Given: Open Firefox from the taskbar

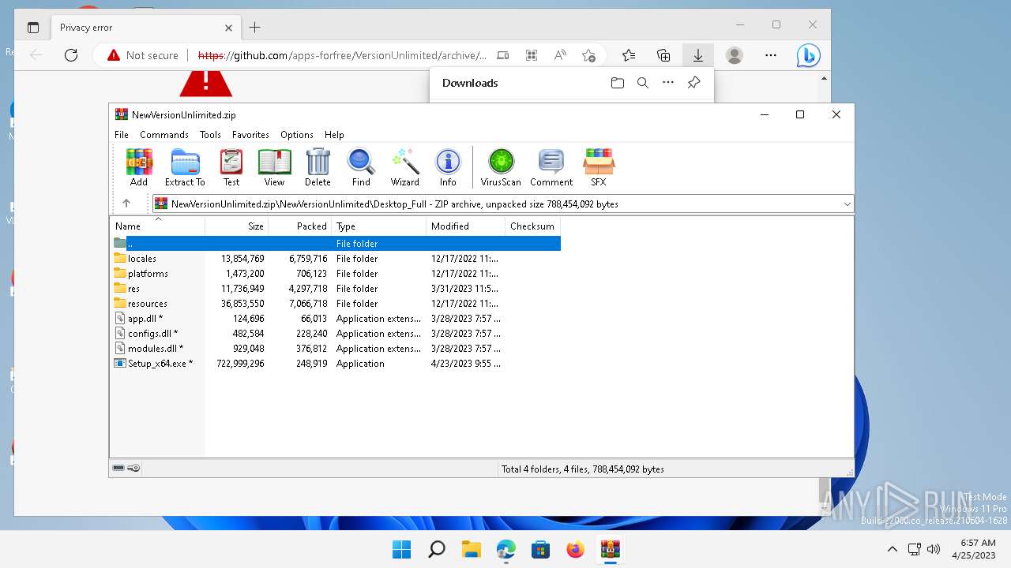Looking at the screenshot, I should click(576, 549).
